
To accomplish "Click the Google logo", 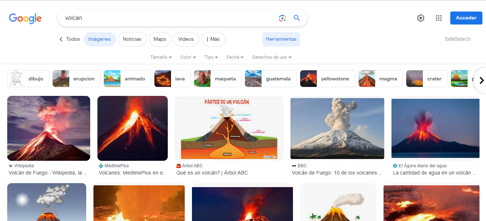I will (25, 18).
